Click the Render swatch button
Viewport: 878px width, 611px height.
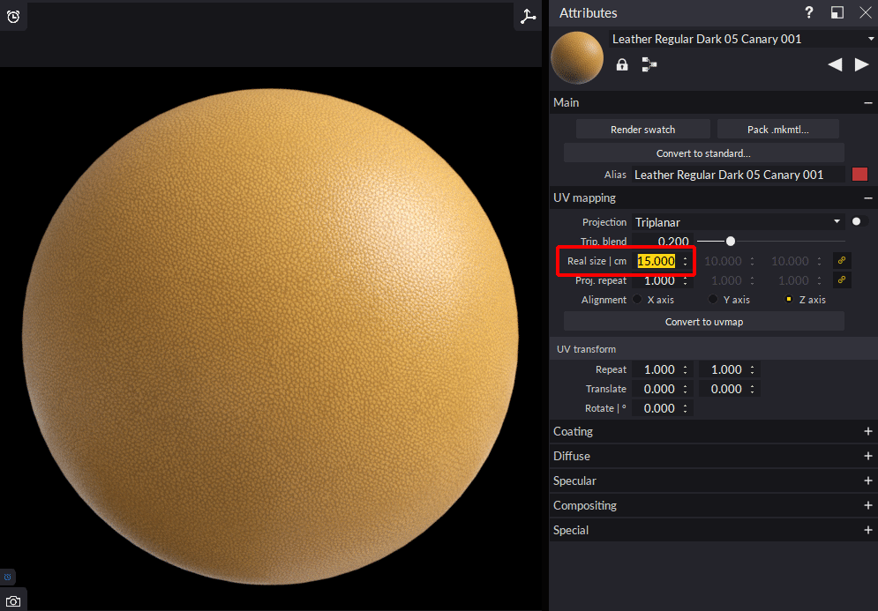[x=642, y=128]
